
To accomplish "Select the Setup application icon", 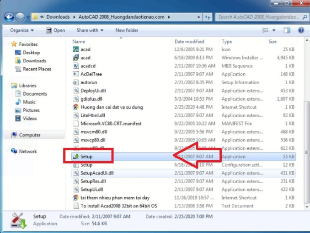I will 76,157.
